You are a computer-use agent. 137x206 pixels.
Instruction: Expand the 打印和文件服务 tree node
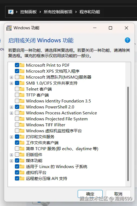tap(12, 137)
